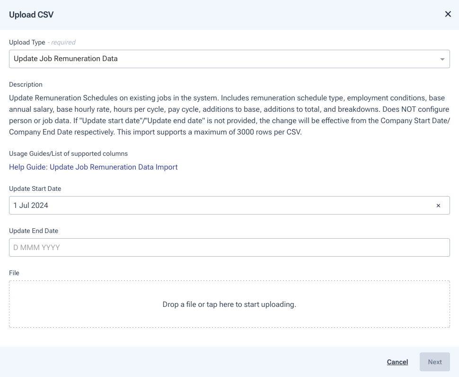
Task: Click the Upload Type label
Action: 27,42
